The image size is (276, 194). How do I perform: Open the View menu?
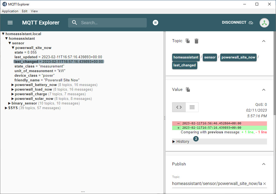coord(34,11)
